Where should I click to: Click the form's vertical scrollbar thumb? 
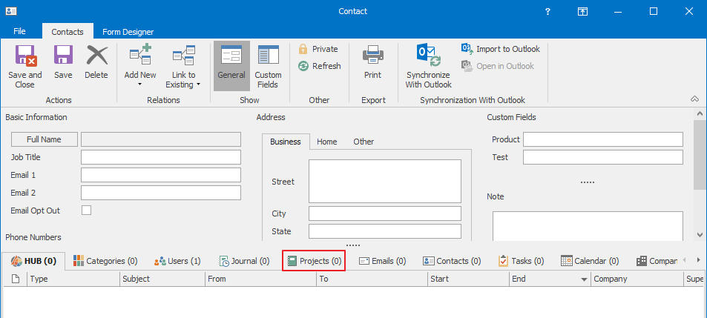(x=700, y=155)
